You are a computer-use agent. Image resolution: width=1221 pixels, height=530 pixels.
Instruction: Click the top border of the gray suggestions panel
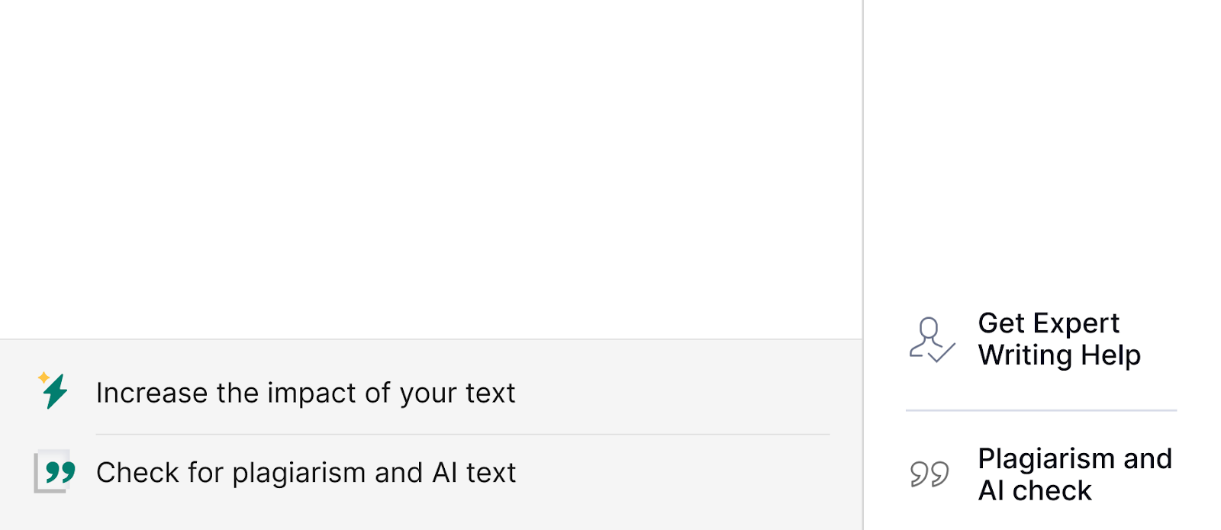click(x=431, y=339)
